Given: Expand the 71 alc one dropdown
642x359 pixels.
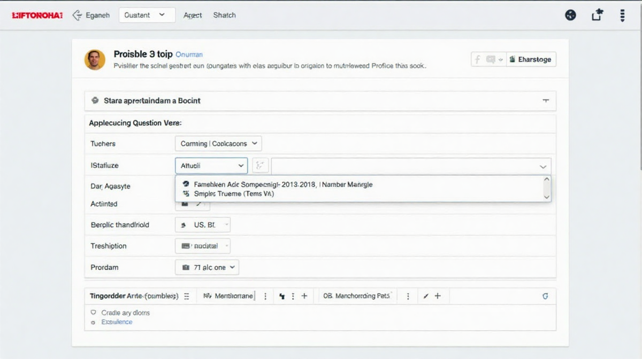Looking at the screenshot, I should pos(207,267).
